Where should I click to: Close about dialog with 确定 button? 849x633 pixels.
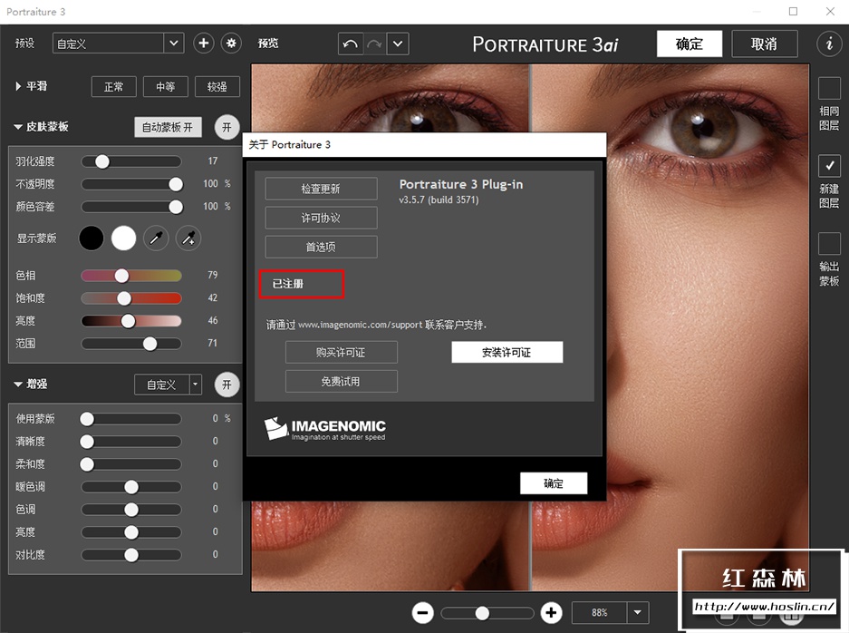(554, 483)
